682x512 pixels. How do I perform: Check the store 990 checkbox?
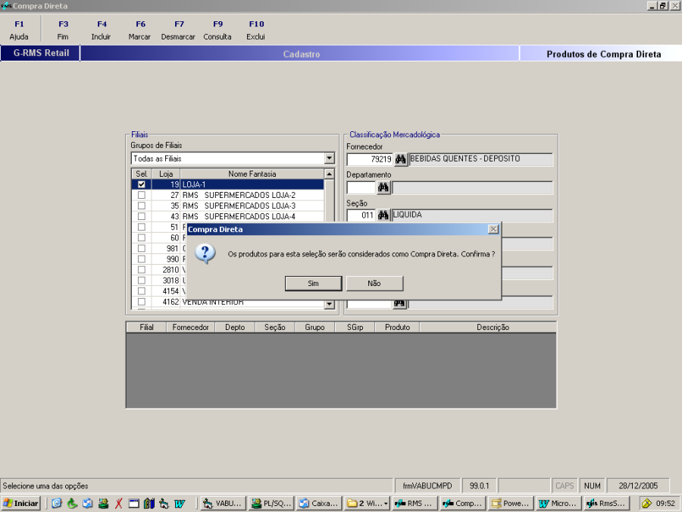point(142,259)
